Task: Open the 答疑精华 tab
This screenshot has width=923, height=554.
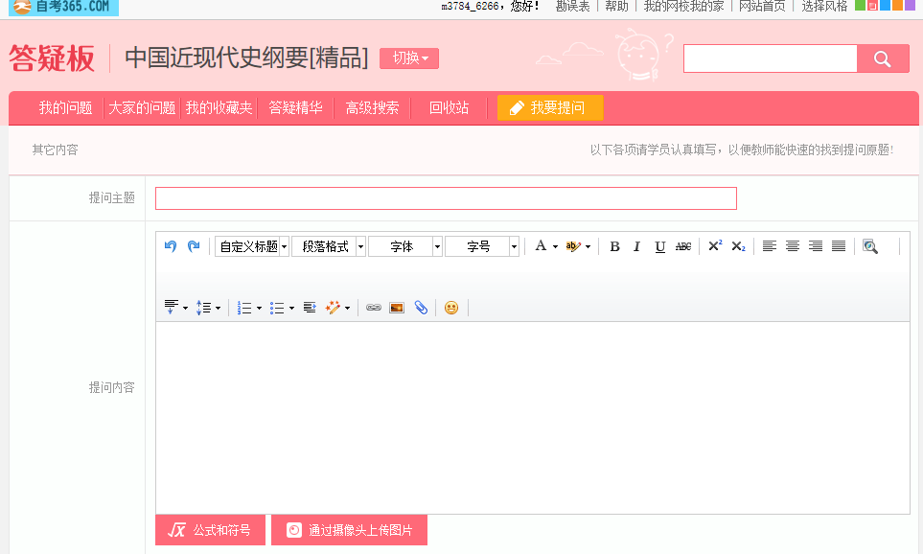Action: [295, 107]
